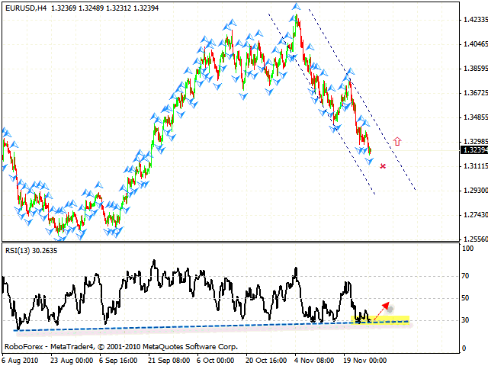Click the blue dashed RSI support trendline
Viewport: 488px width, 366px height.
pos(152,326)
